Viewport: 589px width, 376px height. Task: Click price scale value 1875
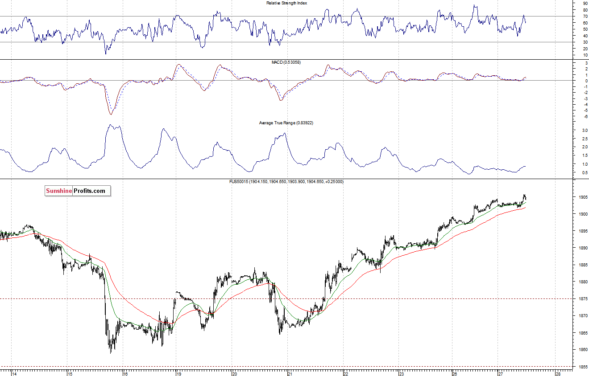pos(583,298)
